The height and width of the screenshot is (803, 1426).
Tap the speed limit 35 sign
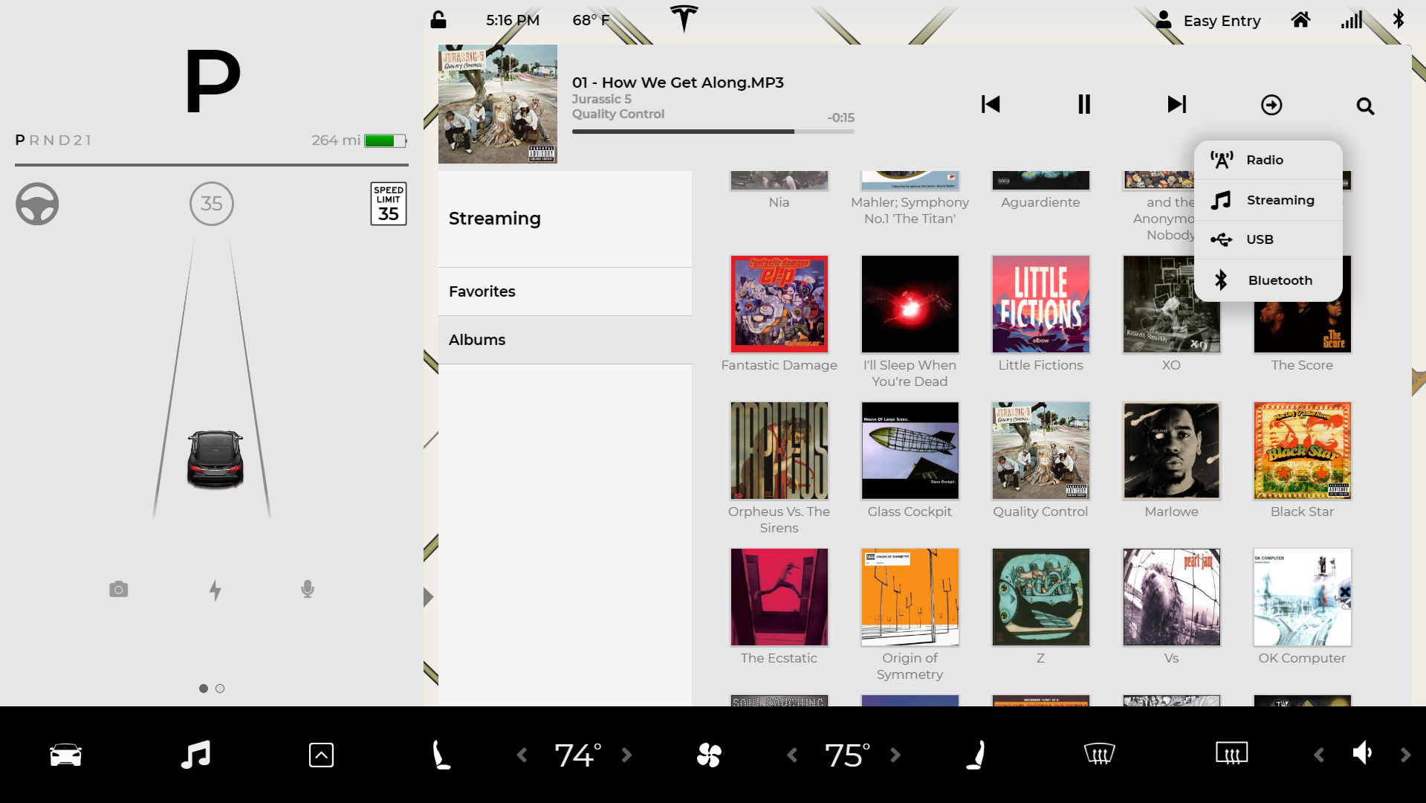click(389, 204)
